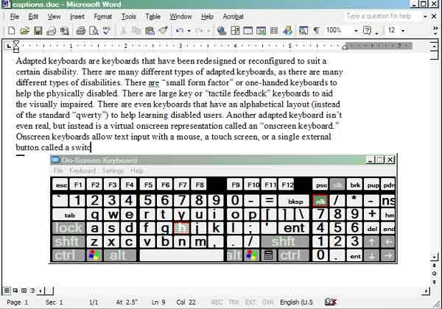
Task: Open the Format menu in Word
Action: click(x=102, y=17)
